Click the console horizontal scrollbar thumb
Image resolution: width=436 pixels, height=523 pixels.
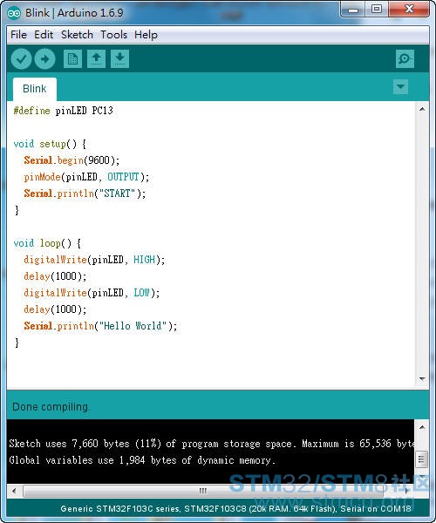point(203,491)
